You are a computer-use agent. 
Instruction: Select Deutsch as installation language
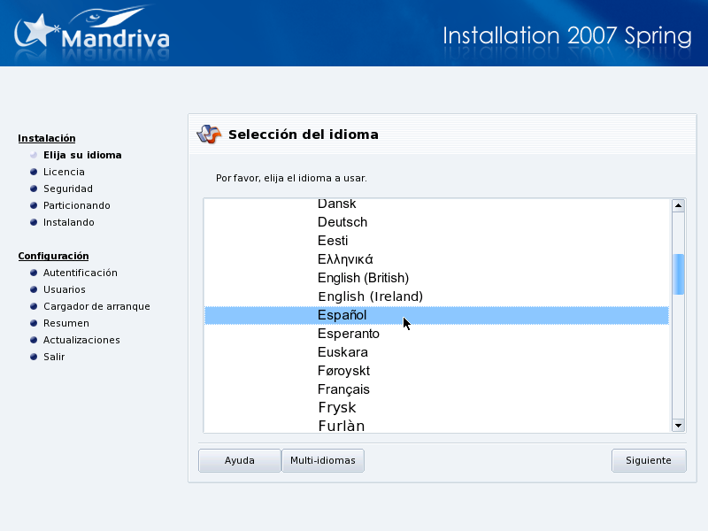coord(342,222)
